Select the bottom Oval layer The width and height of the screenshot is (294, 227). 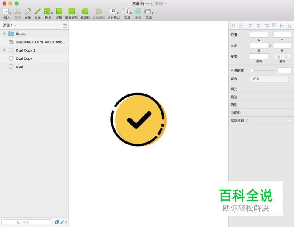click(34, 66)
